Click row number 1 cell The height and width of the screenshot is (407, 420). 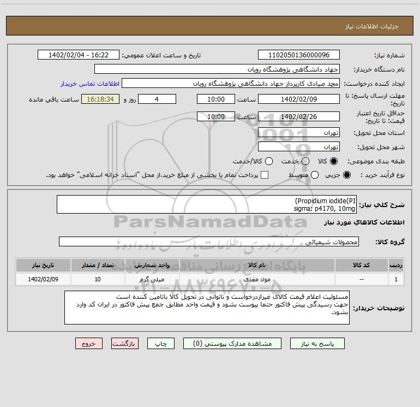pos(396,279)
